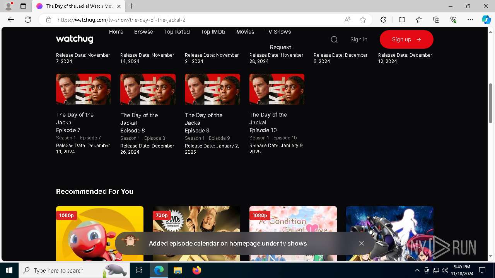Open Movies section
The height and width of the screenshot is (278, 495).
[x=245, y=32]
